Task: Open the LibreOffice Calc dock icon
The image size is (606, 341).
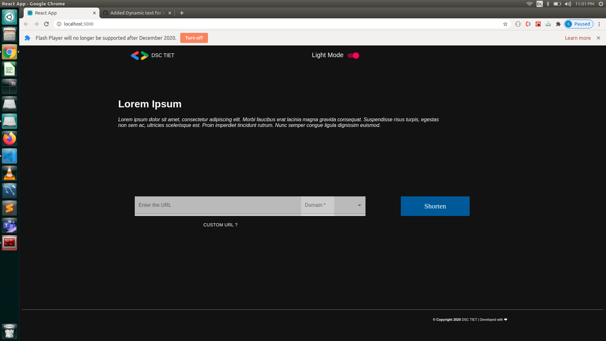Action: click(9, 69)
